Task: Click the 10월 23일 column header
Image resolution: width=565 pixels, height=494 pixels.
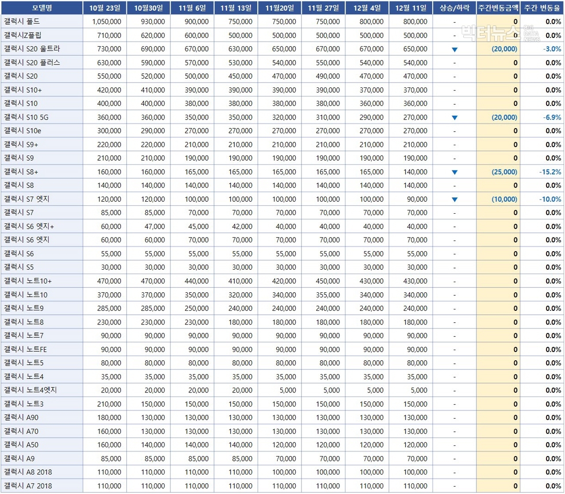Action: [x=105, y=8]
